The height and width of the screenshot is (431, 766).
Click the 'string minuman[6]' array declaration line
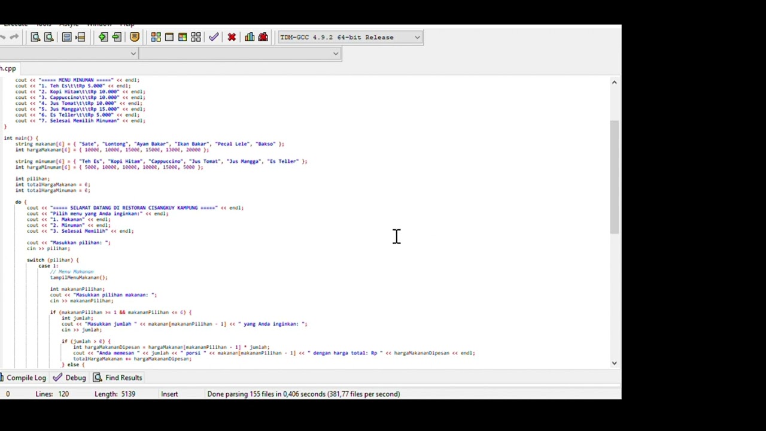click(x=161, y=162)
